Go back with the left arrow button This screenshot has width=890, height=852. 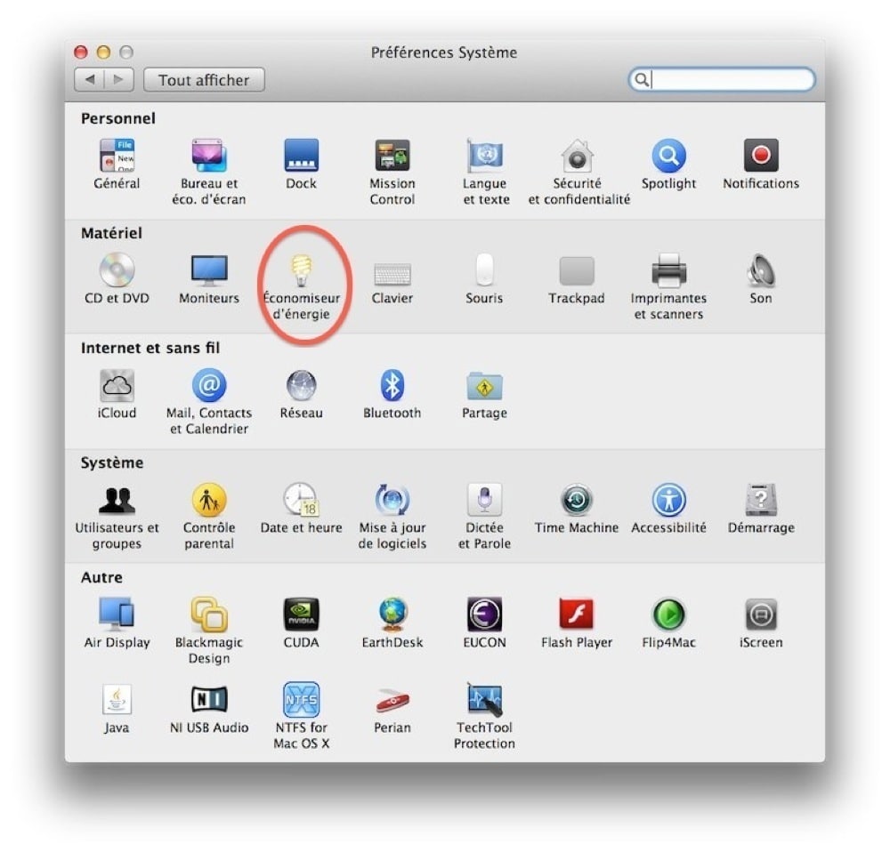pos(89,80)
